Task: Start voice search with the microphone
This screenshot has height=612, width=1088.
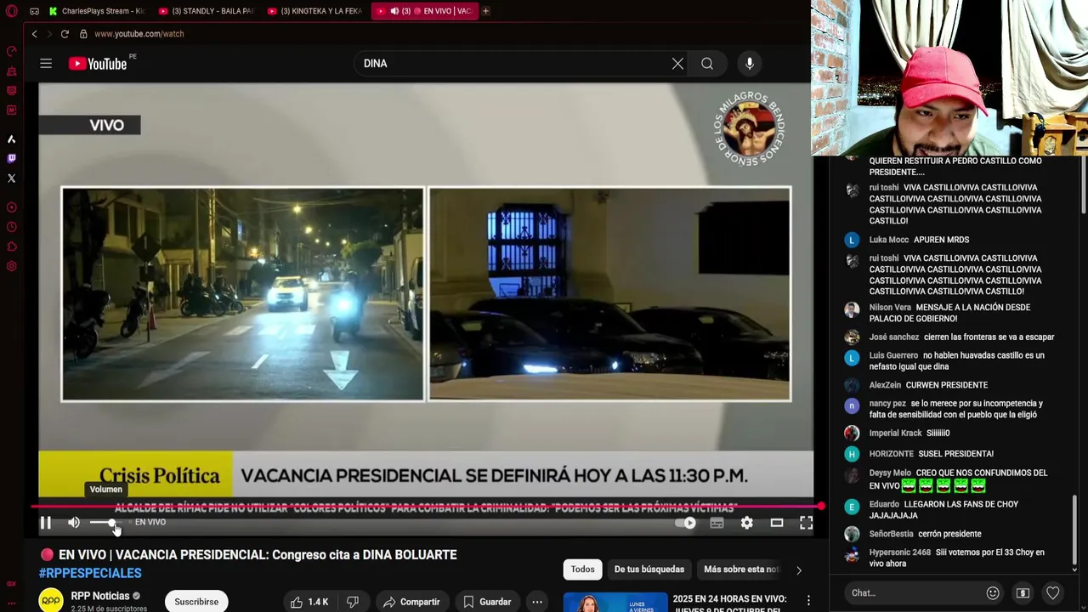Action: 750,64
